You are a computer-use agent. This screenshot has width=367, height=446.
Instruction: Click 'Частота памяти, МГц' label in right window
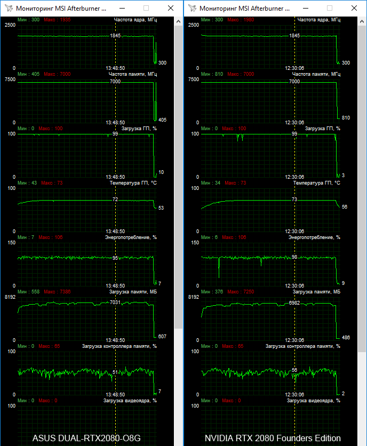pyautogui.click(x=316, y=74)
